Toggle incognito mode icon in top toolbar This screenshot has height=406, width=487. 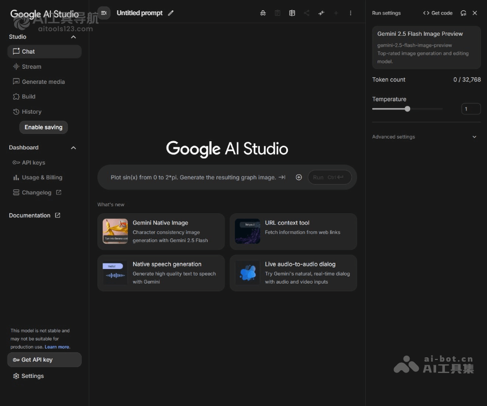point(263,13)
